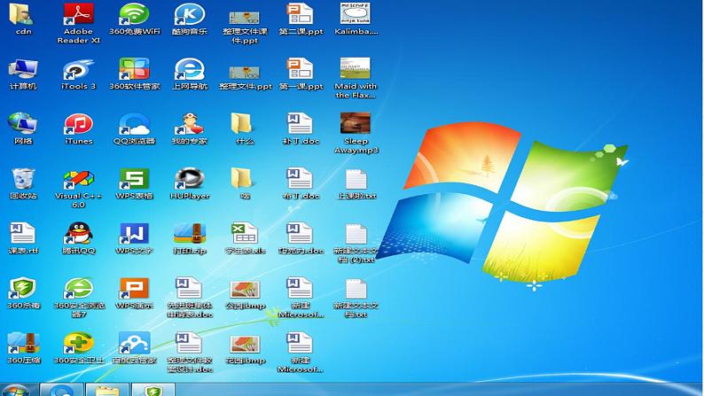This screenshot has width=704, height=396.
Task: Select 新建文本文档 (2).txt file
Action: (356, 243)
